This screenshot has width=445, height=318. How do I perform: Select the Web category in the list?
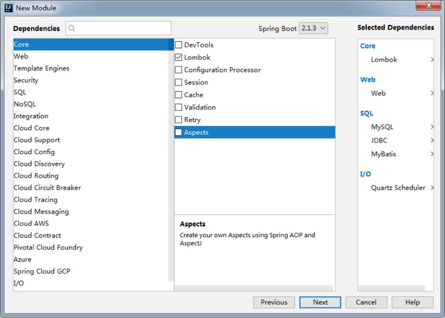pyautogui.click(x=91, y=56)
